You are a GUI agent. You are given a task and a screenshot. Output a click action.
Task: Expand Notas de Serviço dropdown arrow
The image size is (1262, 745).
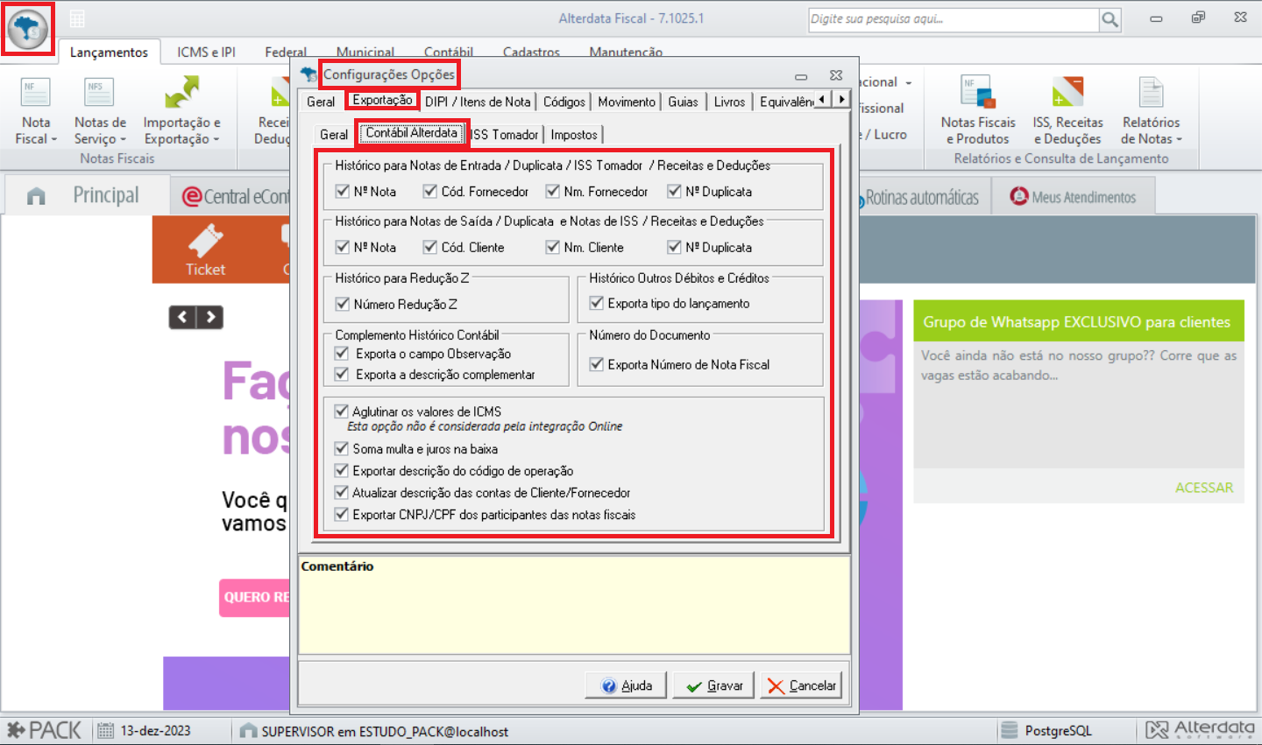click(123, 139)
